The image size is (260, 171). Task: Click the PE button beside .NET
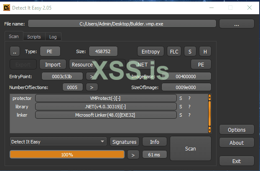click(x=201, y=64)
